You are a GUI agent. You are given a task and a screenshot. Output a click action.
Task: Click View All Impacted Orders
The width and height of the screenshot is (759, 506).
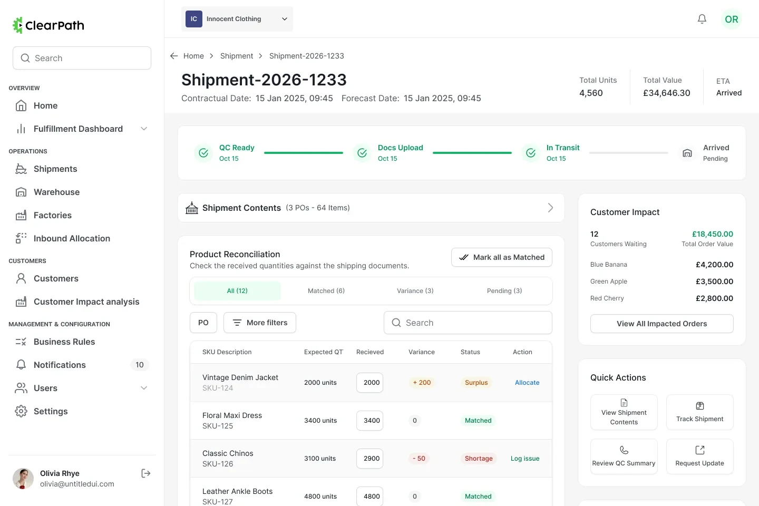click(x=662, y=324)
